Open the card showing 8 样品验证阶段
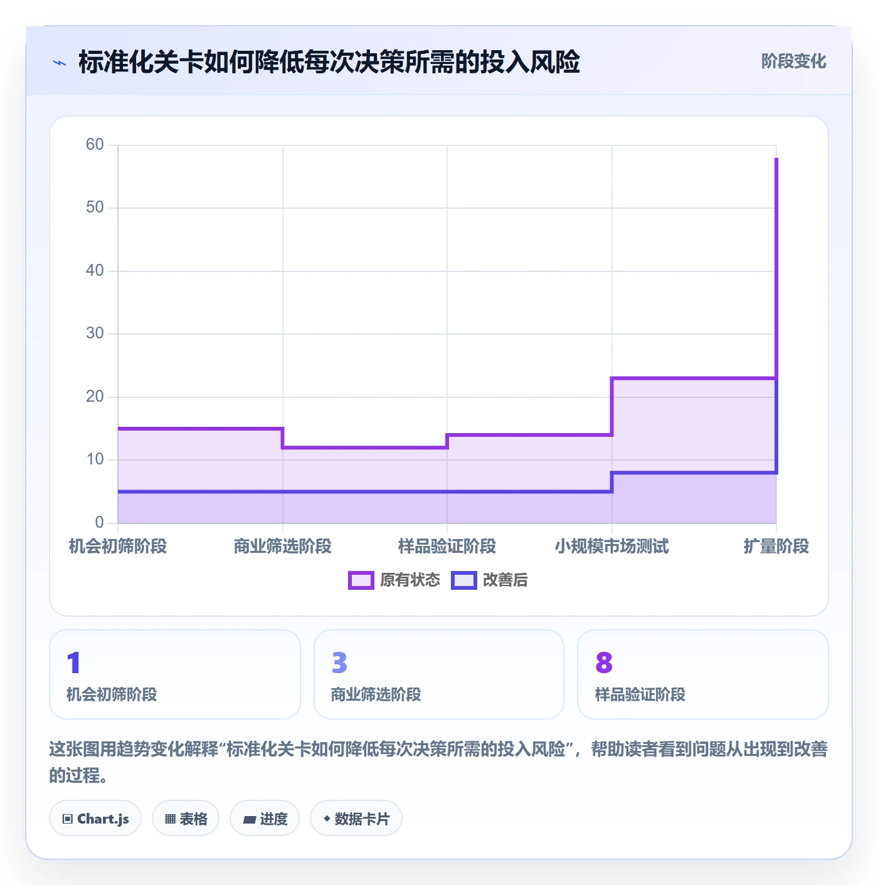 (703, 674)
